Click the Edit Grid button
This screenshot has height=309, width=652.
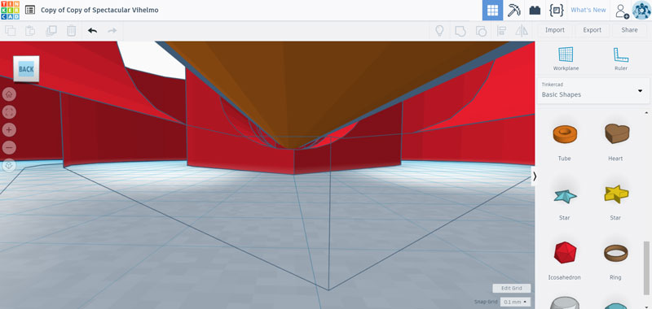pyautogui.click(x=512, y=288)
